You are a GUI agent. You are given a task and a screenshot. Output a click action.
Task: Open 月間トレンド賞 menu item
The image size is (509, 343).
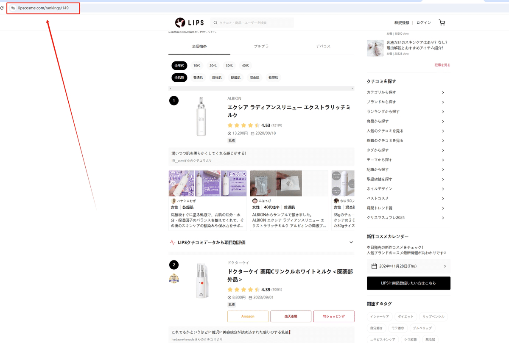click(380, 208)
